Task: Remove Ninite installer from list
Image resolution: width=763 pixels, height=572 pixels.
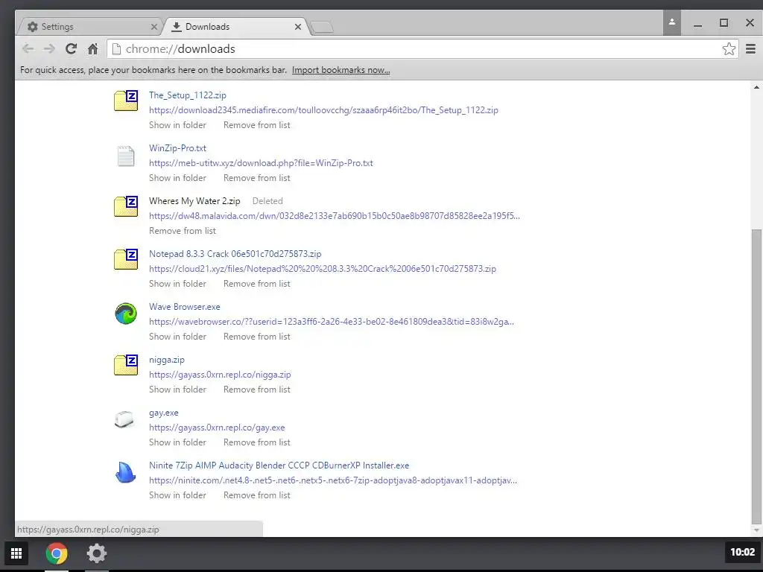Action: pyautogui.click(x=256, y=495)
